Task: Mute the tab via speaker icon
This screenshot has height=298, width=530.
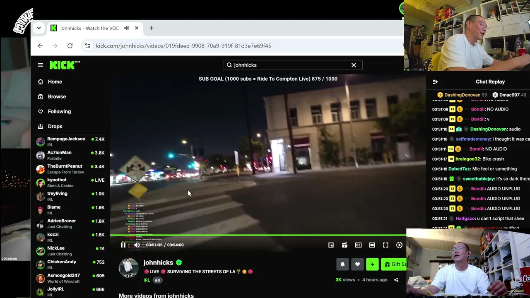Action: [127, 28]
